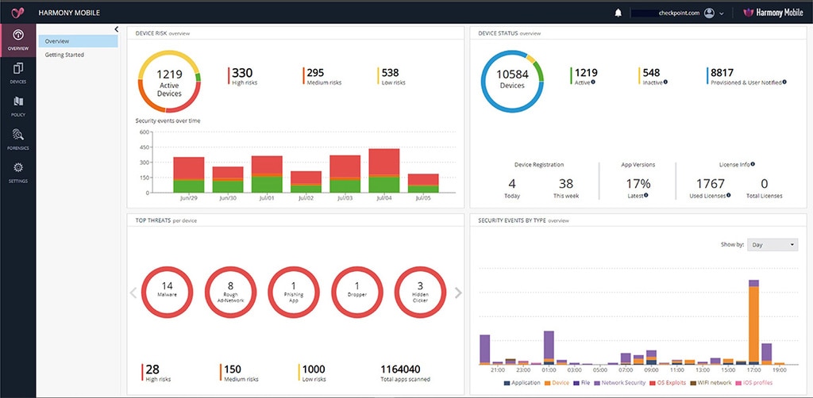
Task: Click the 330 High risks count
Action: tap(242, 75)
